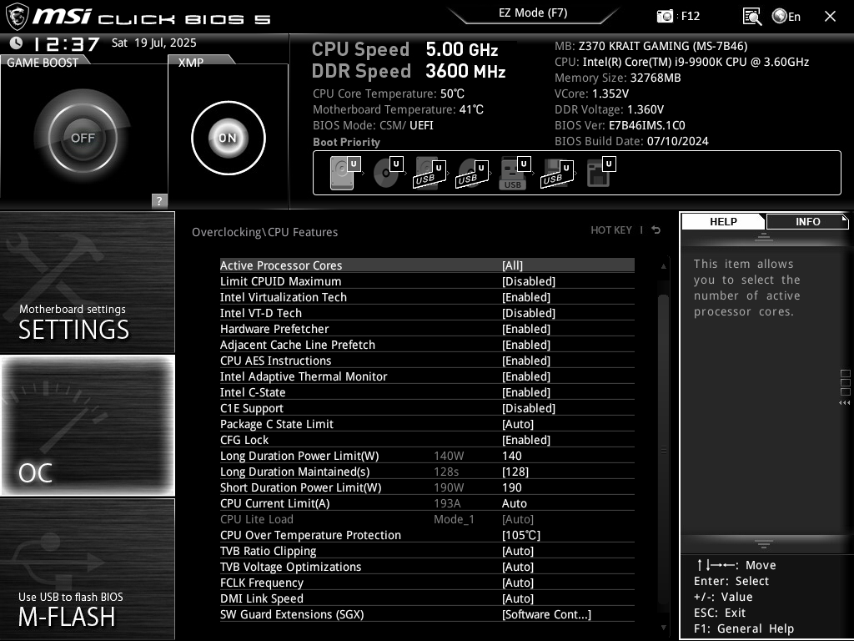The image size is (854, 641).
Task: Edit CPU Current Limit(A) Auto value
Action: (x=427, y=503)
